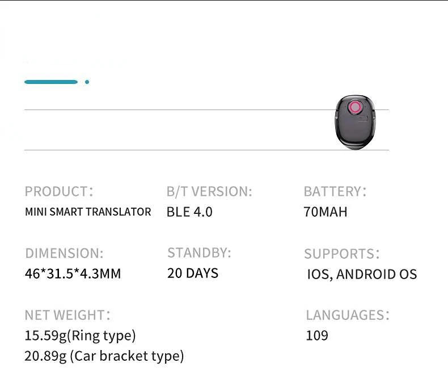Click the 15.59g Ring type weight
Viewport: 448px width, 375px height.
pos(80,335)
